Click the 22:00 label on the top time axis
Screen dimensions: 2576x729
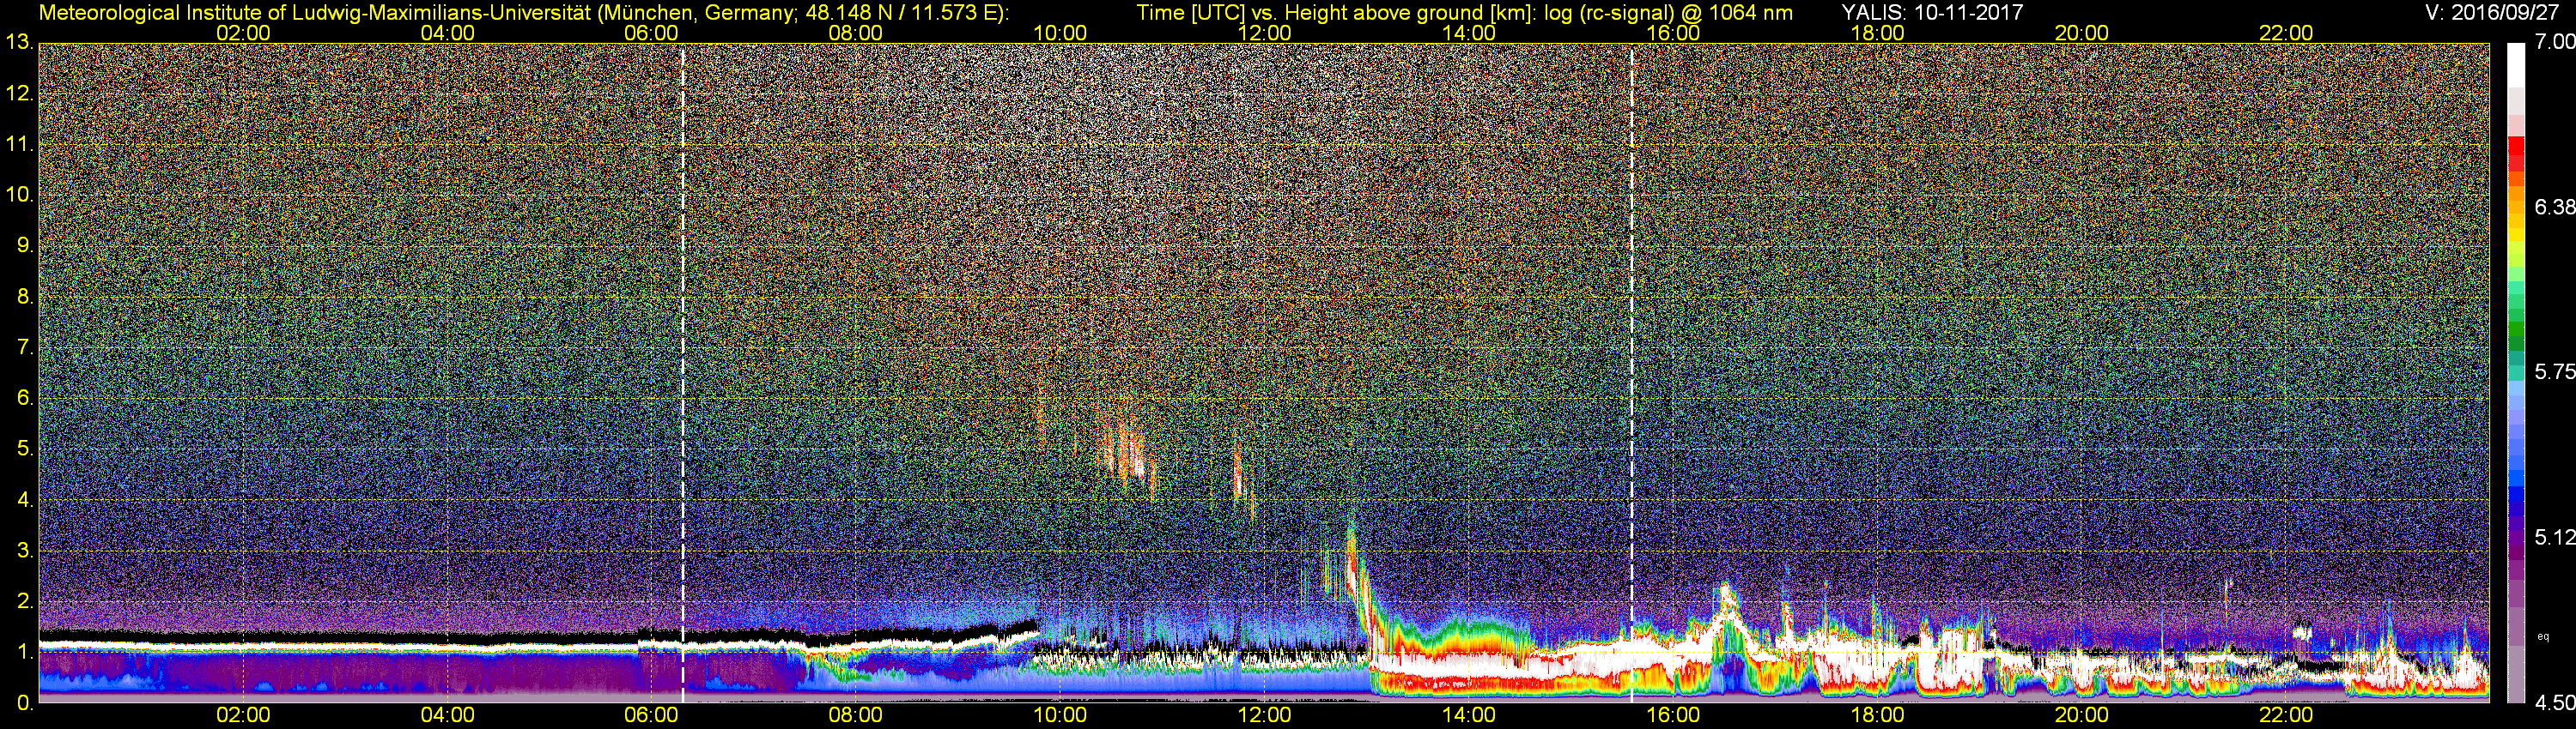tap(2286, 33)
